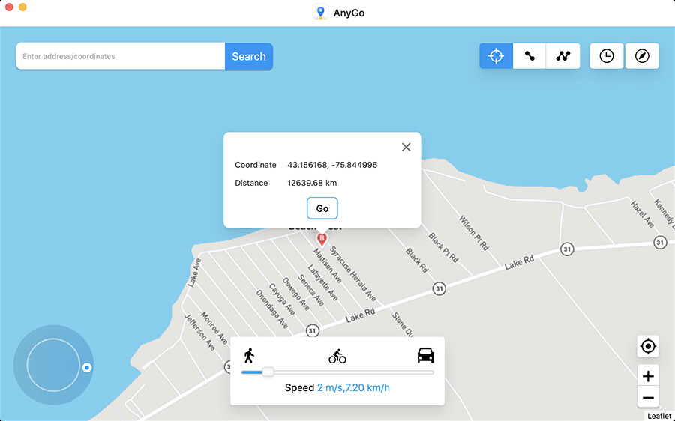Click the Syracuse Herald Ave street label
Image resolution: width=675 pixels, height=421 pixels.
tap(353, 274)
